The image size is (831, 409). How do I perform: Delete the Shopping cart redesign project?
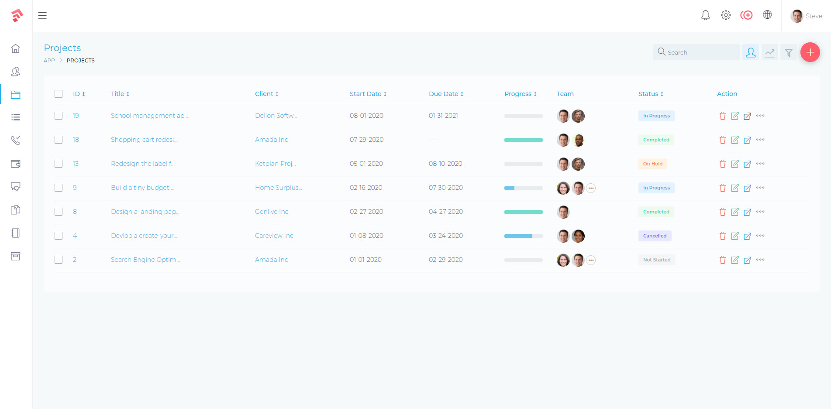[x=723, y=140]
